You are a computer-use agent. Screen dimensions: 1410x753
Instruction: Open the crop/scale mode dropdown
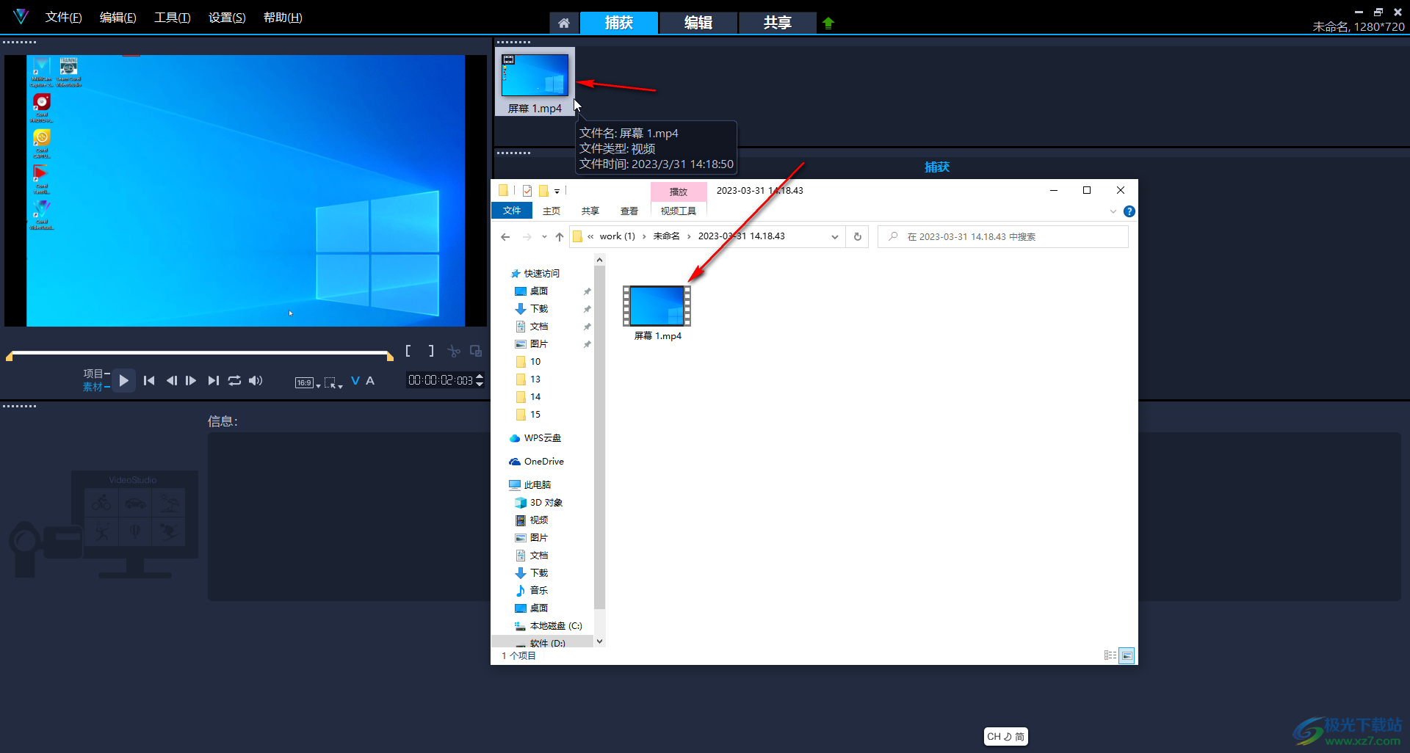(333, 382)
